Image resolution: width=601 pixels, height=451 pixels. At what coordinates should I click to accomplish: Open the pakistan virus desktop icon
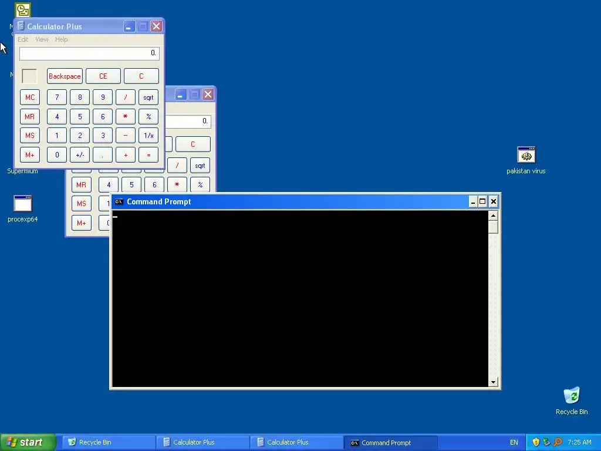(526, 160)
